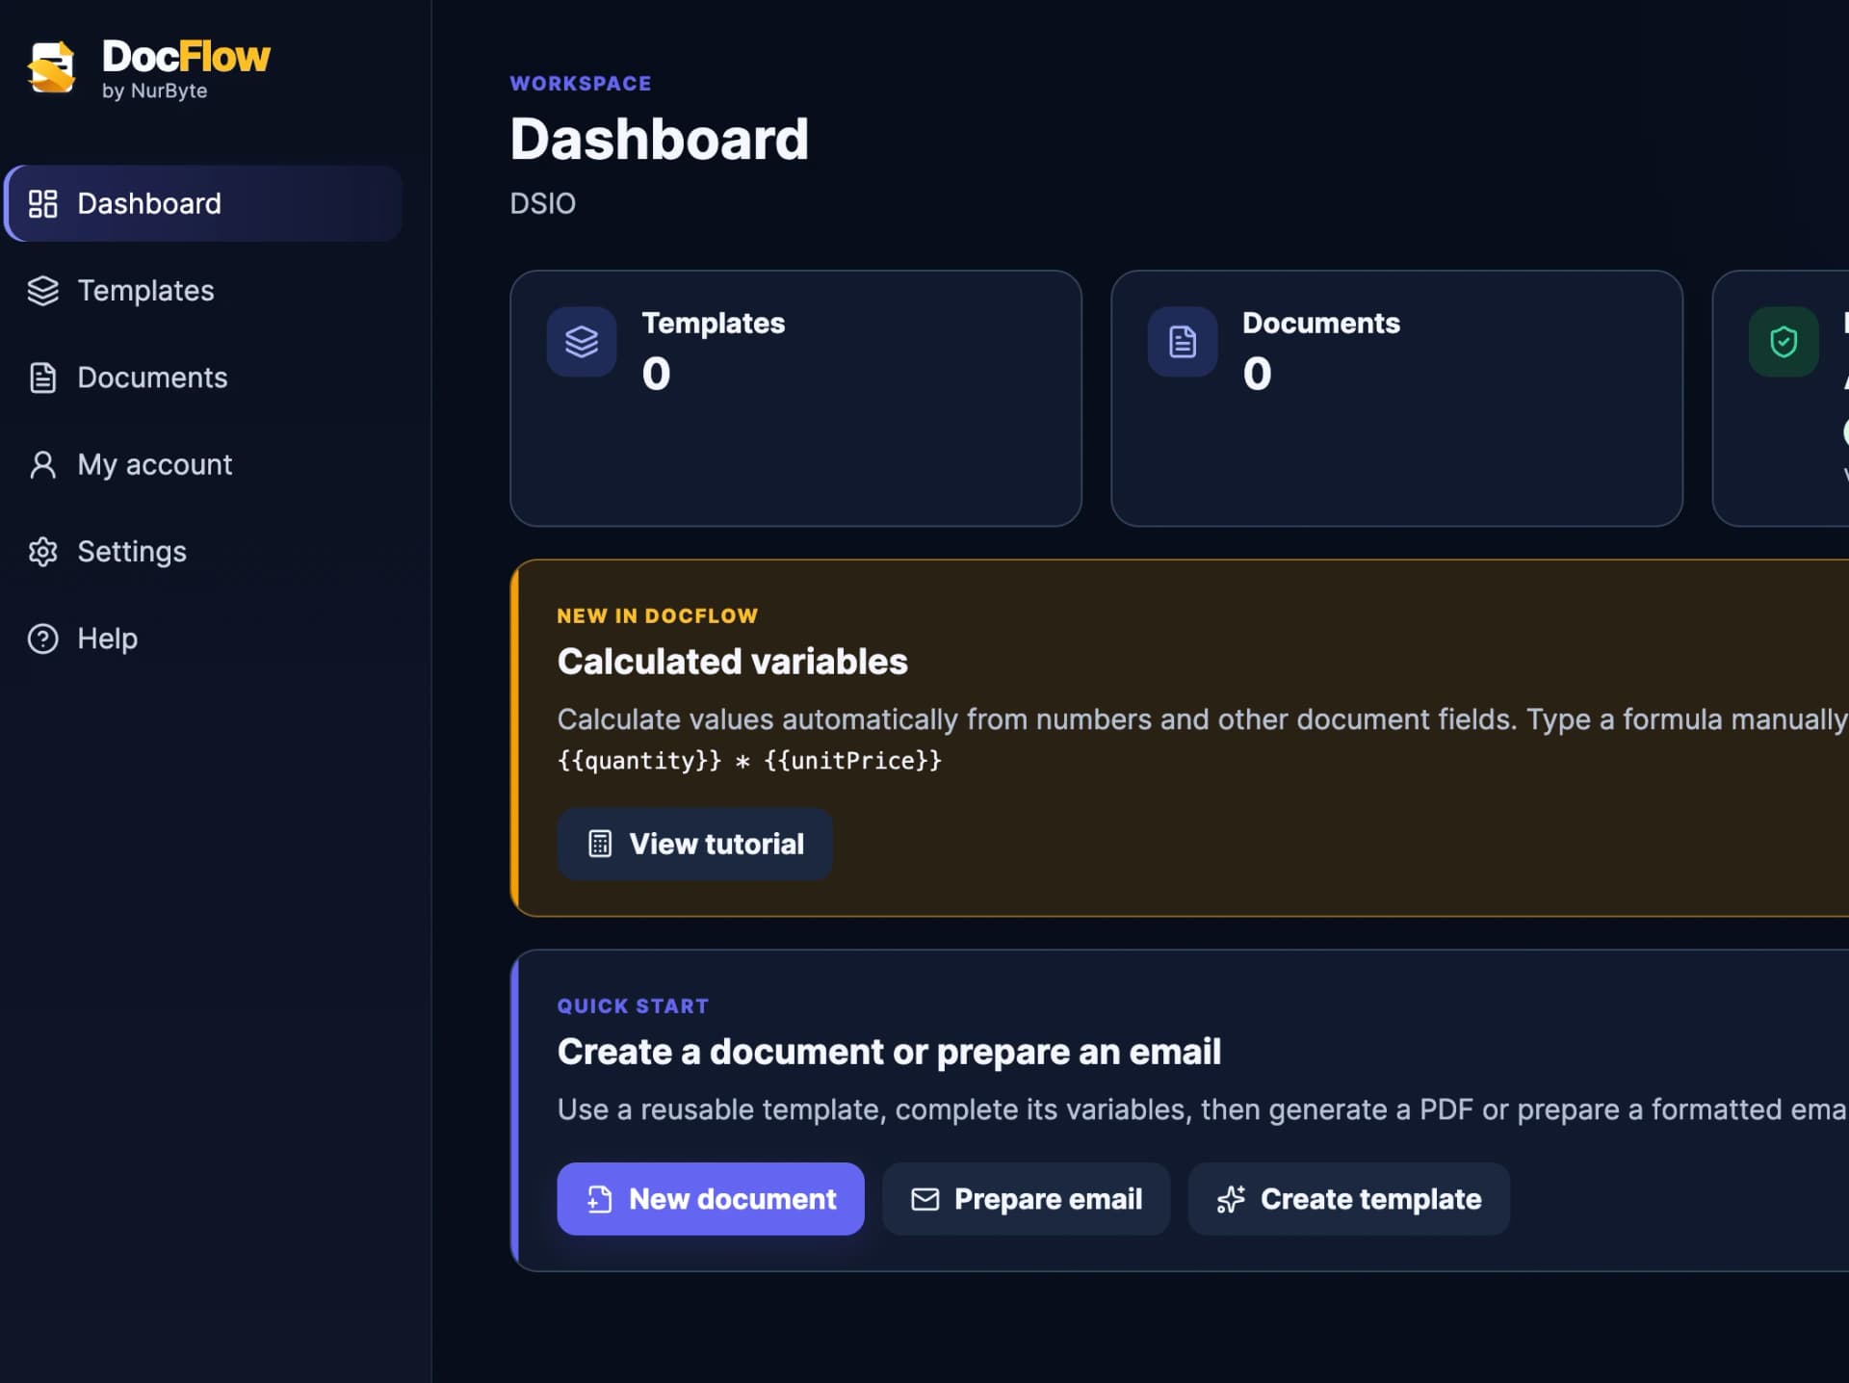The width and height of the screenshot is (1849, 1383).
Task: Open the Settings page
Action: coord(203,552)
